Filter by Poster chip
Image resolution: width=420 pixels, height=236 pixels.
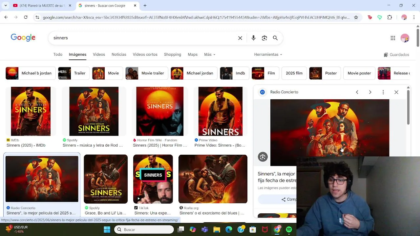pyautogui.click(x=325, y=73)
